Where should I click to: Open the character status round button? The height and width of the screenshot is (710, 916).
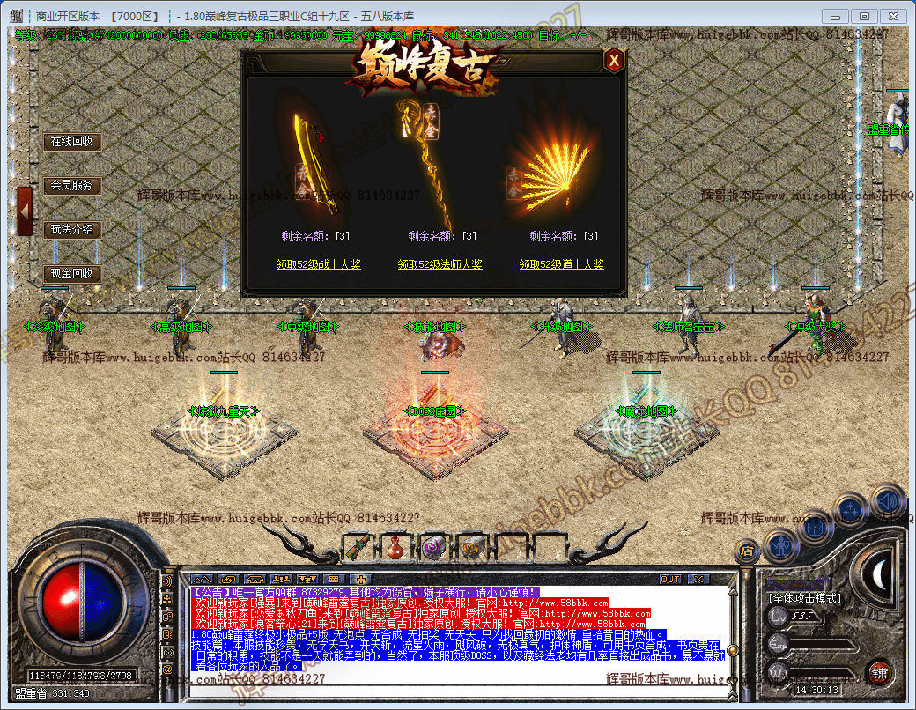coord(779,546)
